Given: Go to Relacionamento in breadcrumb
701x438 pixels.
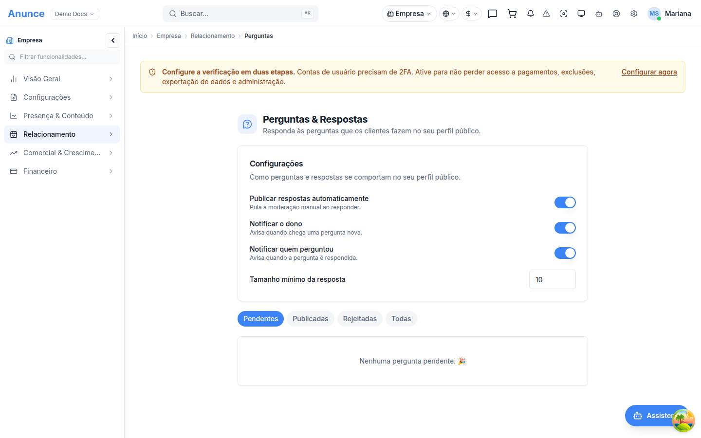Looking at the screenshot, I should click(213, 36).
